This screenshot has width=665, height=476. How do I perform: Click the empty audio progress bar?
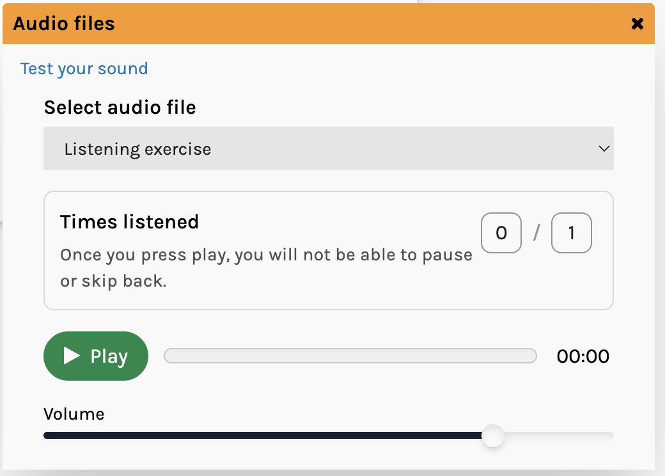[x=350, y=356]
